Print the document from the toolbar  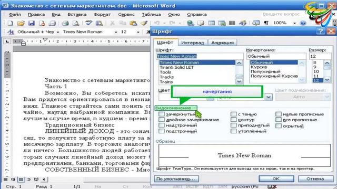coord(65,23)
